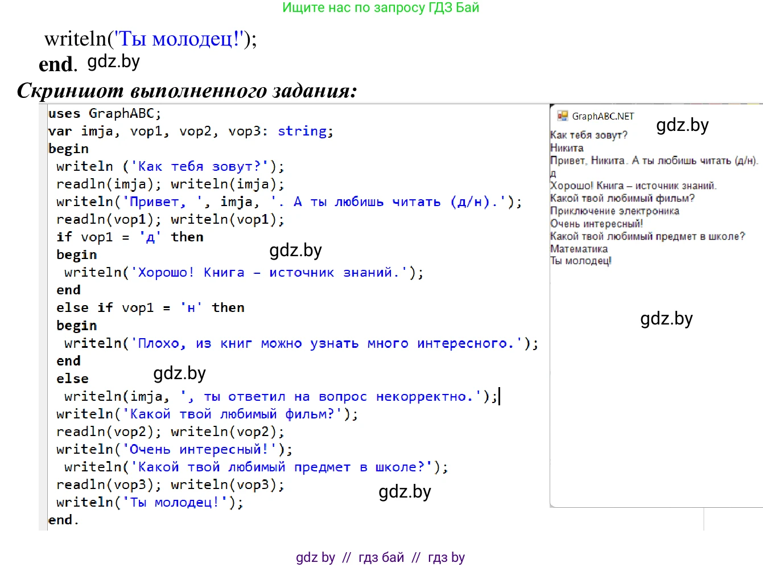Click the GraphABC.NET window title text

[x=603, y=116]
